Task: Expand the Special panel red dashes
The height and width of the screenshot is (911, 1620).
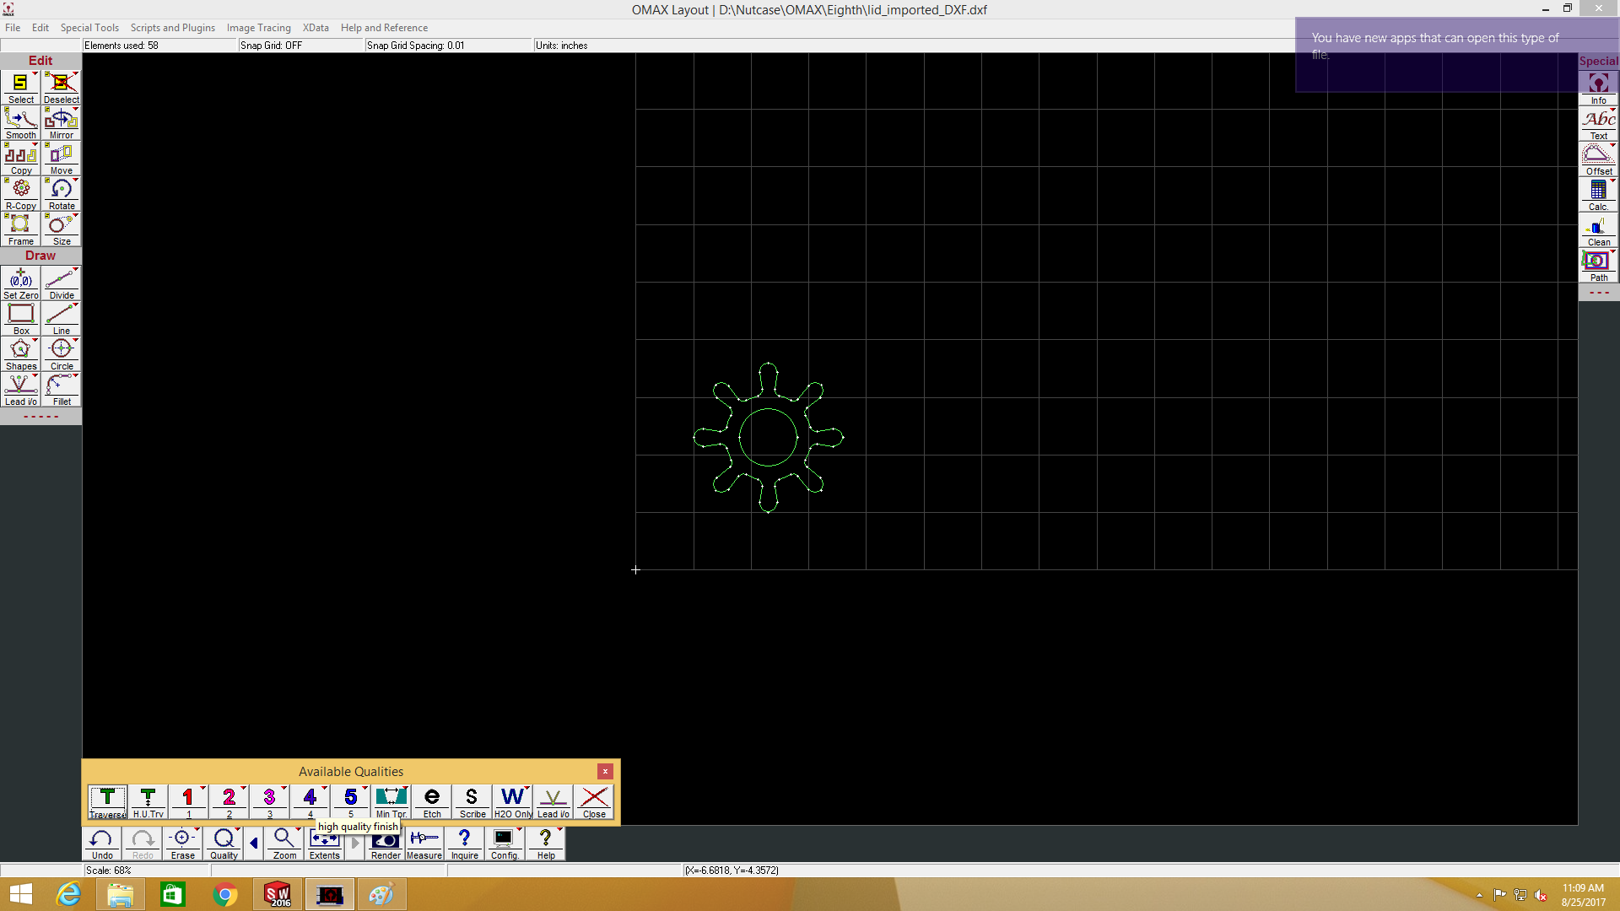Action: point(1599,293)
